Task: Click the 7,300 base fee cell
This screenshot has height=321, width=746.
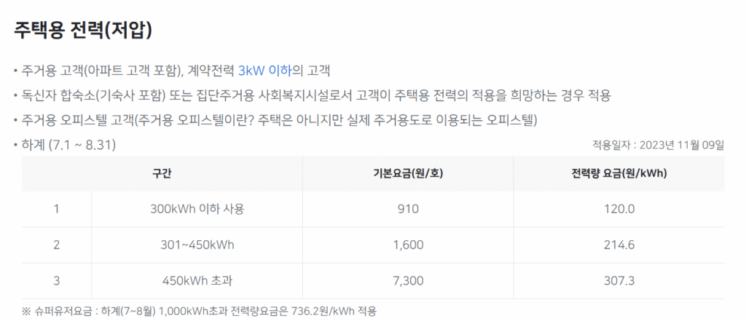Action: point(407,280)
